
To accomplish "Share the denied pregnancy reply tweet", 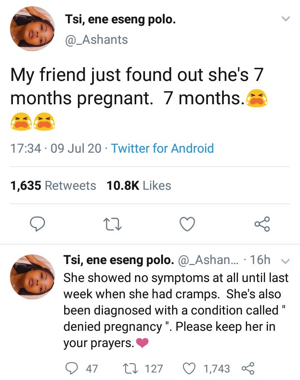I will [247, 368].
